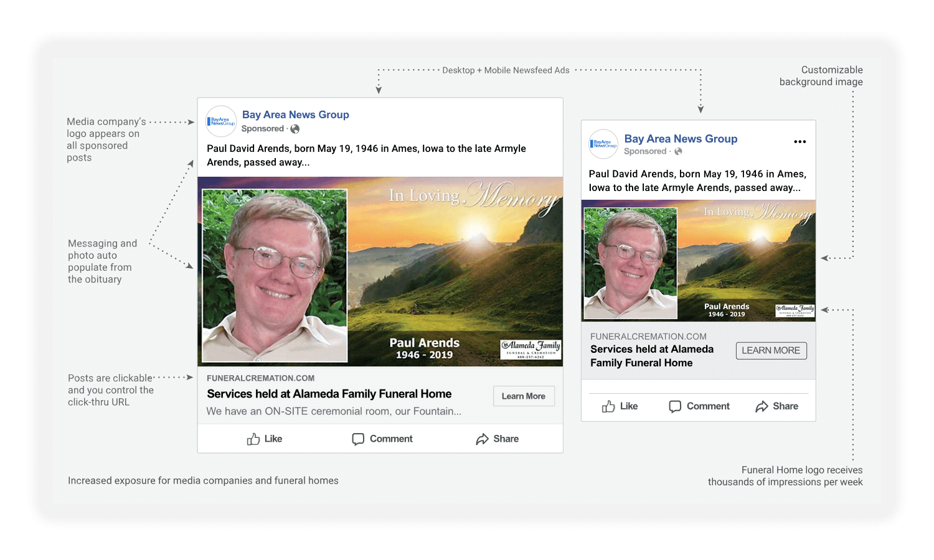Click the Alameda Family logo on desktop ad image

coord(531,349)
